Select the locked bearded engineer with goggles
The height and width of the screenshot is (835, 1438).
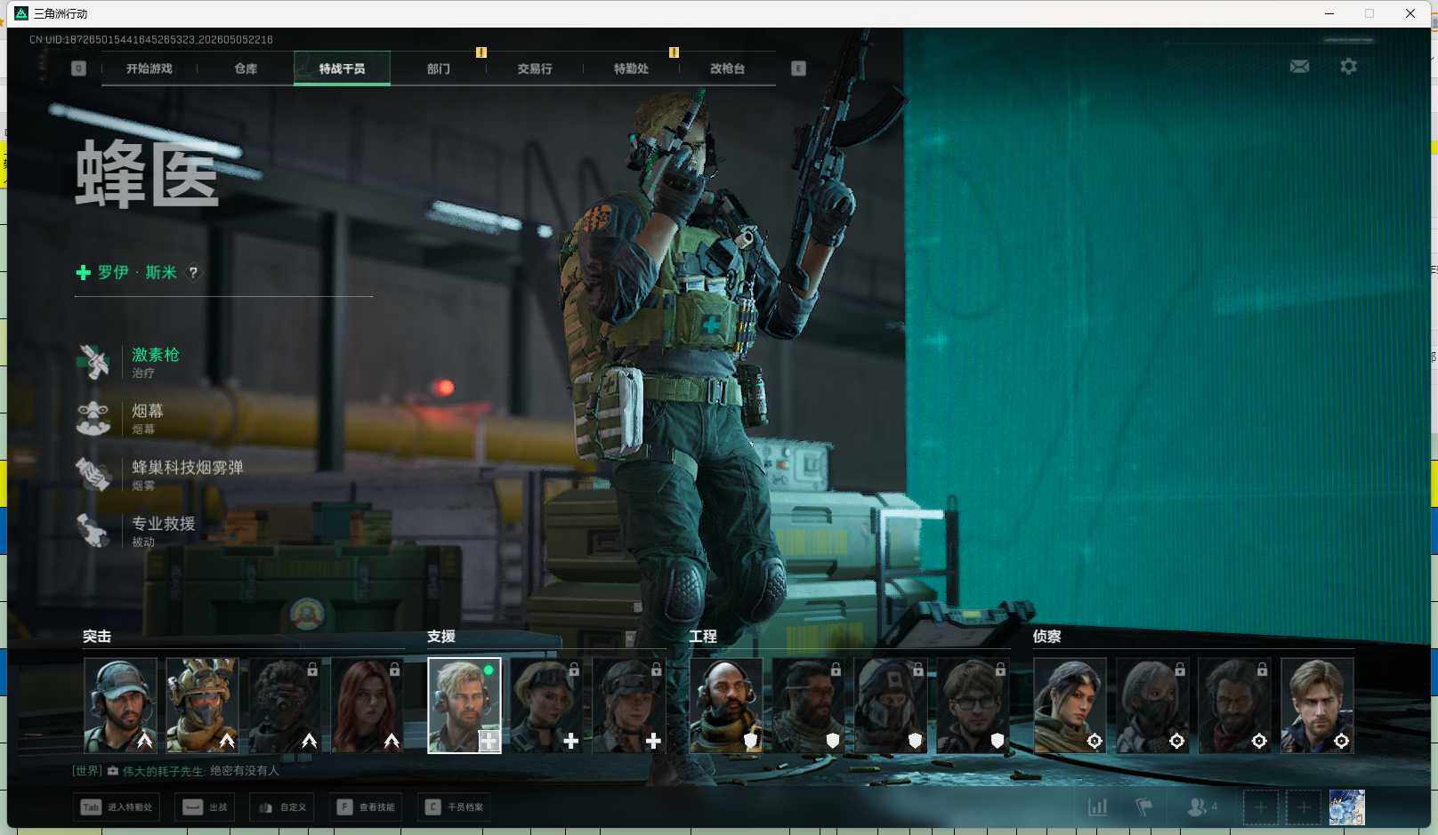(x=808, y=705)
